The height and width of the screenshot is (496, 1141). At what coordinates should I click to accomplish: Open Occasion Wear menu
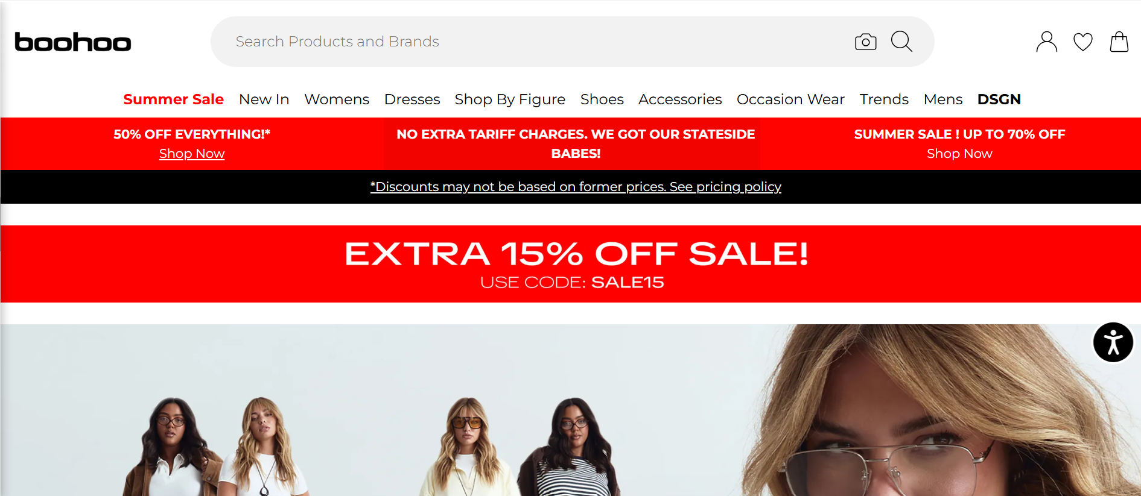790,99
